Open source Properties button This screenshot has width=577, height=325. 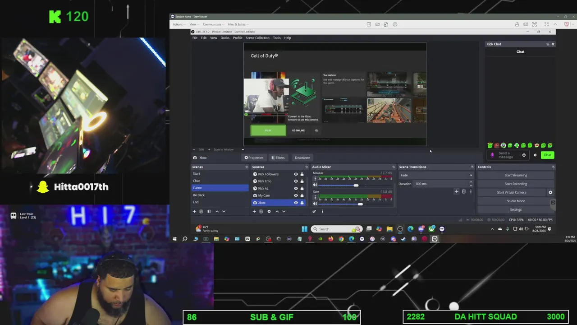[254, 158]
